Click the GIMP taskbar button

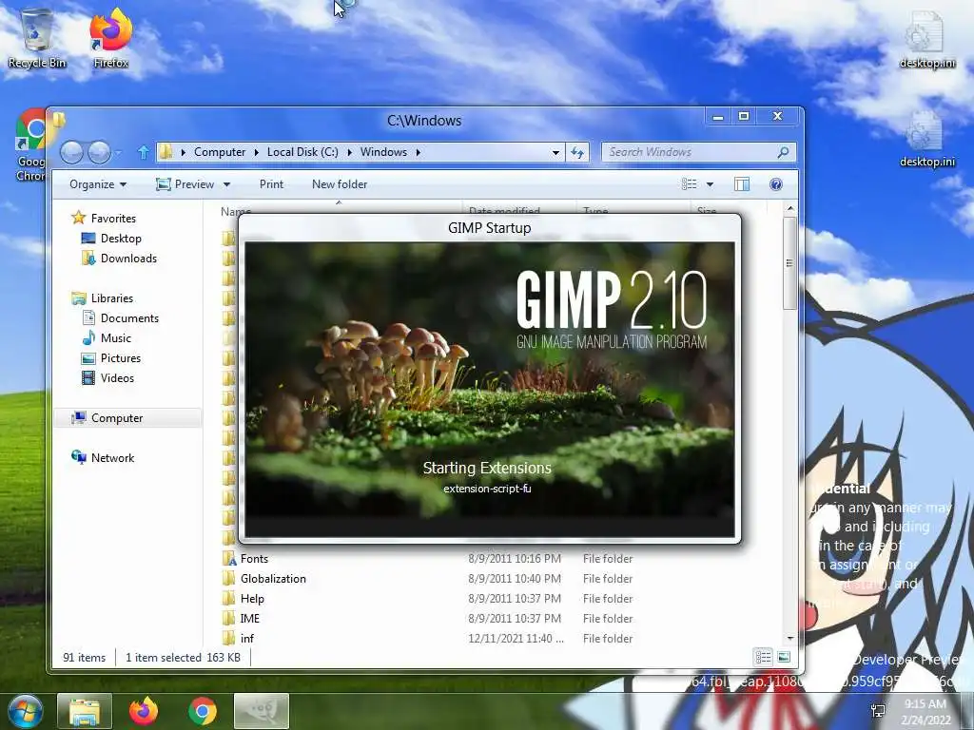tap(262, 711)
